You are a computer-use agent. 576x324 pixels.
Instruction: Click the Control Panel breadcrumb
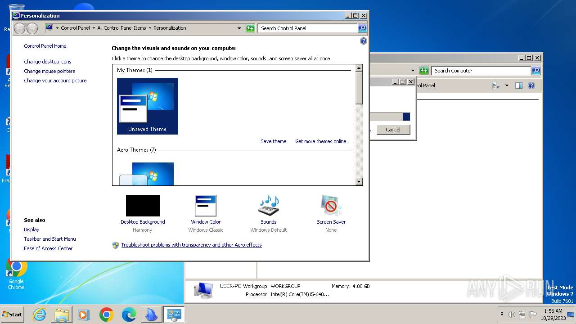(x=75, y=28)
